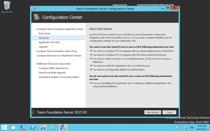This screenshot has width=210, height=131.
Task: Minimize the Configuration Center window
Action: [x=162, y=8]
